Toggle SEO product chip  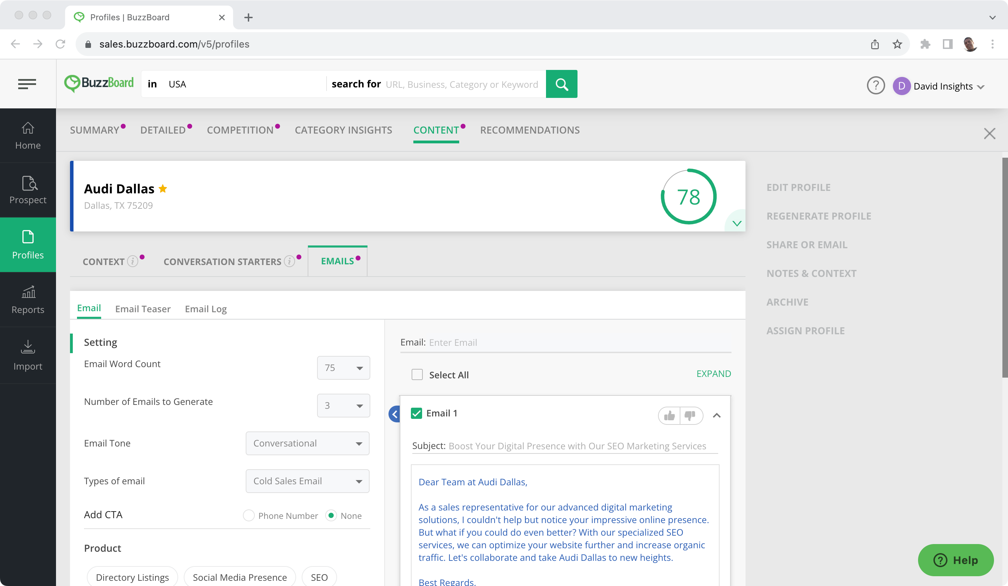pos(319,577)
